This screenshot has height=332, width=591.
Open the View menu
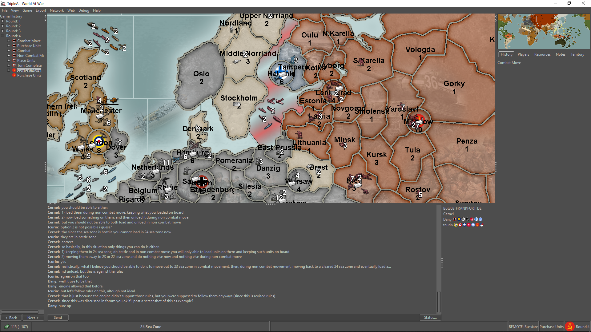pos(15,10)
